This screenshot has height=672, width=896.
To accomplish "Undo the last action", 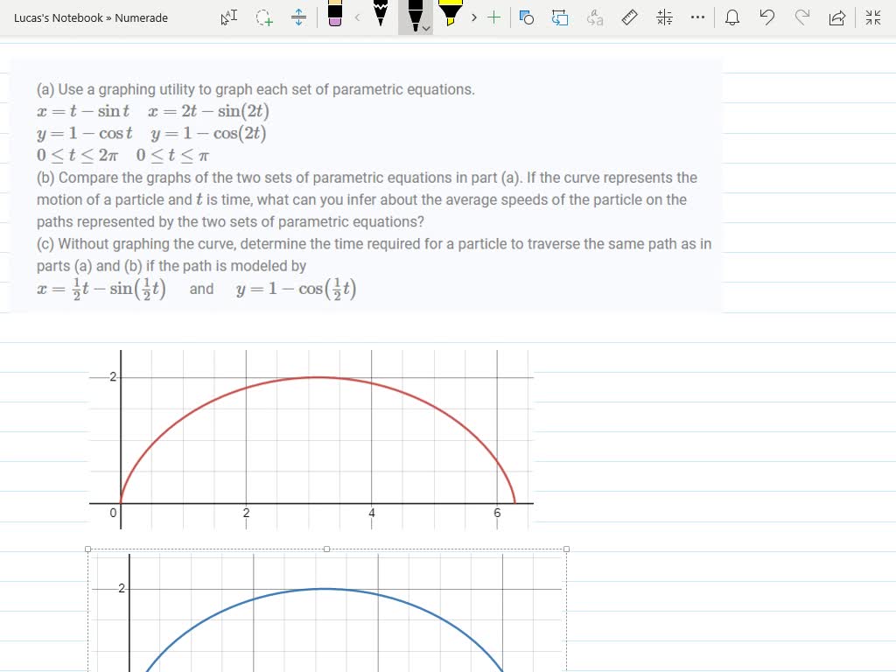I will (x=766, y=17).
